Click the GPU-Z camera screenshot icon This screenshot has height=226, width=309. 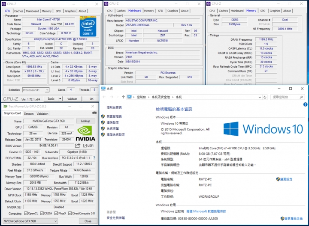click(x=94, y=113)
